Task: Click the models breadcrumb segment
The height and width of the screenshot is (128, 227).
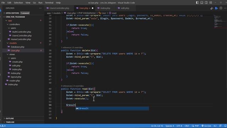Action: point(57,13)
